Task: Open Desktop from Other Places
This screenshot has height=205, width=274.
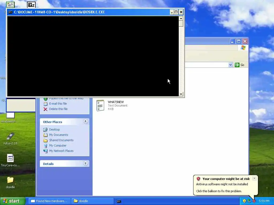Action: pyautogui.click(x=55, y=129)
